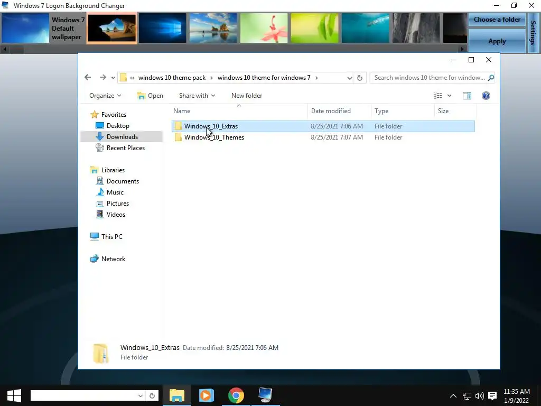Expand recent locations dropdown arrow
The image size is (541, 406).
tap(113, 78)
